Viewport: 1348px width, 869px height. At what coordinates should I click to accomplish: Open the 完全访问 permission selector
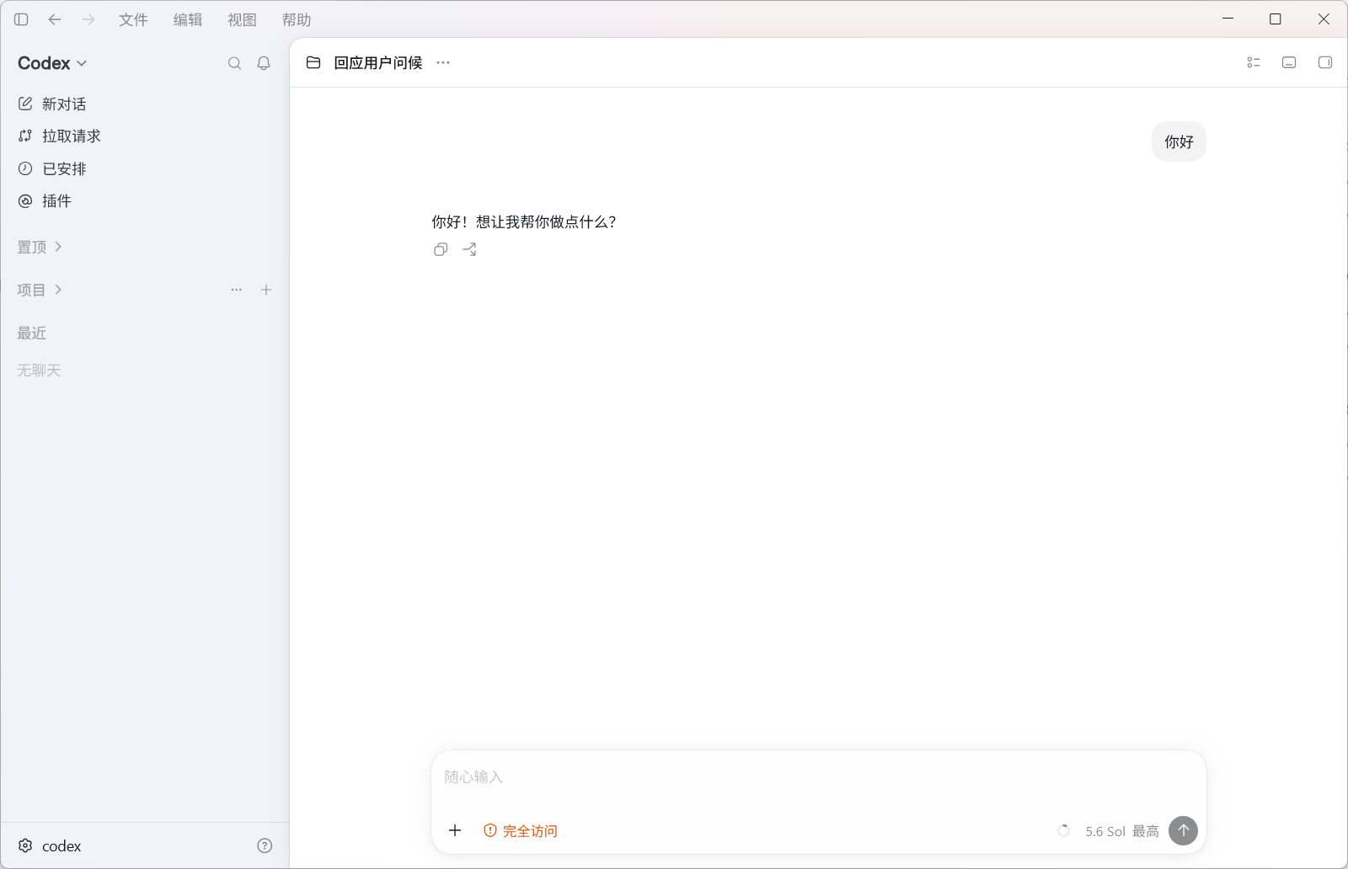[521, 831]
